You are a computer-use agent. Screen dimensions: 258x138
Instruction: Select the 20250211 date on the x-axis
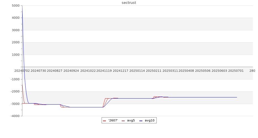(153, 71)
